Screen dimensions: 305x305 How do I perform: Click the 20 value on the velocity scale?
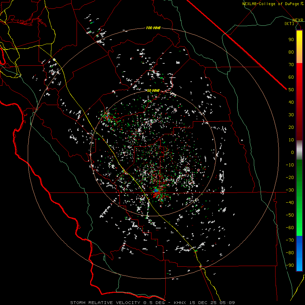pyautogui.click(x=291, y=127)
